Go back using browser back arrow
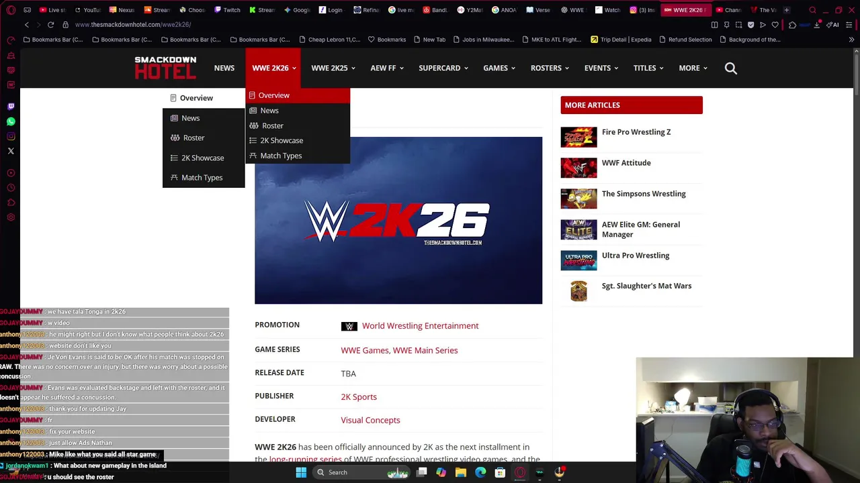 tap(27, 25)
